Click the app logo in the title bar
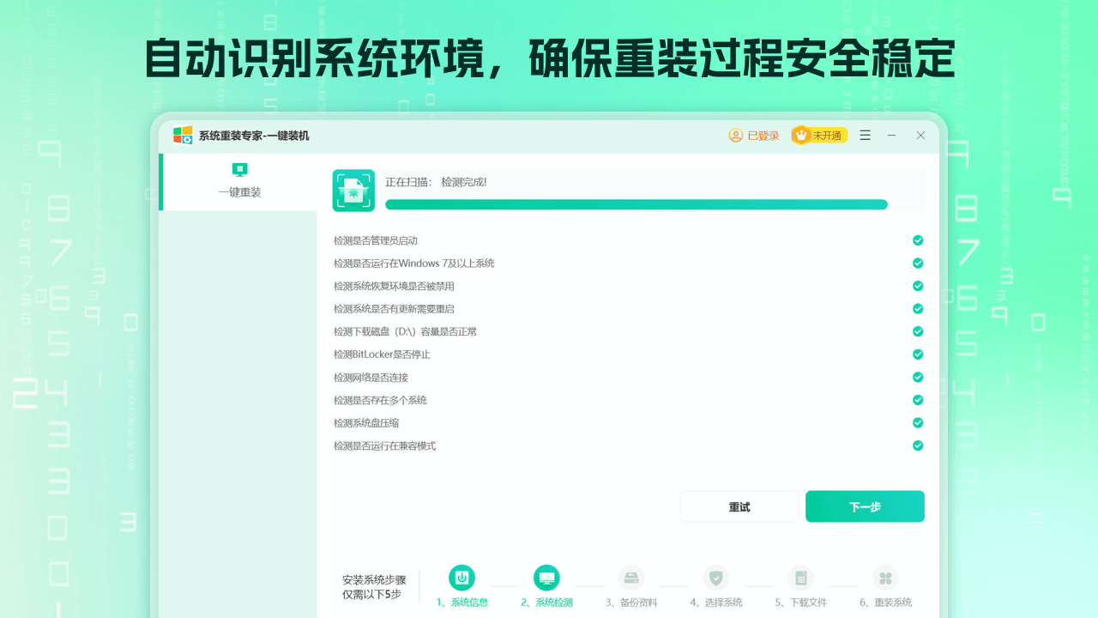Image resolution: width=1098 pixels, height=618 pixels. pyautogui.click(x=182, y=135)
